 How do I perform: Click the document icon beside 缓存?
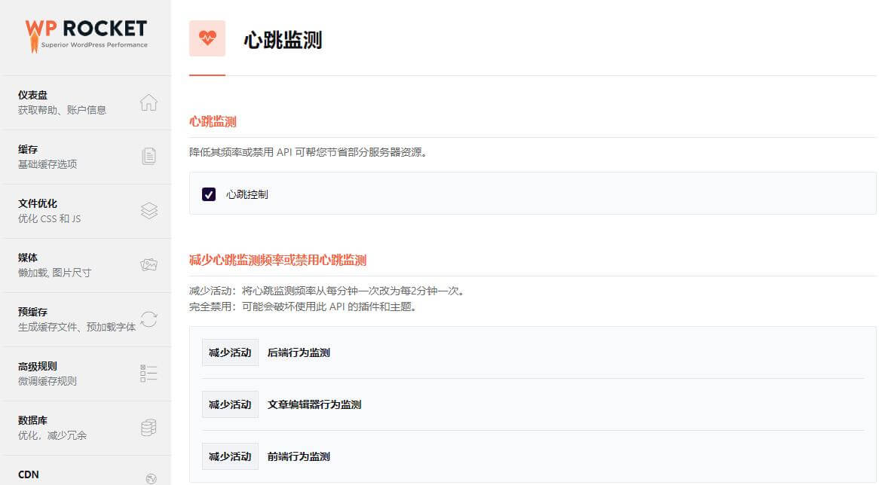pyautogui.click(x=149, y=157)
